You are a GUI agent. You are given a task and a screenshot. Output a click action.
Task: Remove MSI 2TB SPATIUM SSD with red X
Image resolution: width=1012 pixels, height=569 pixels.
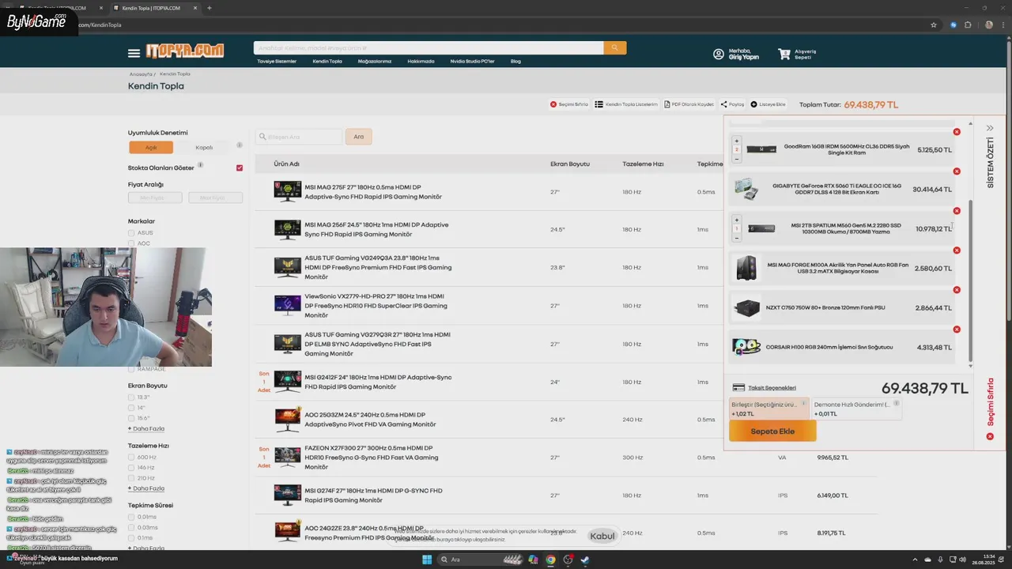click(957, 211)
